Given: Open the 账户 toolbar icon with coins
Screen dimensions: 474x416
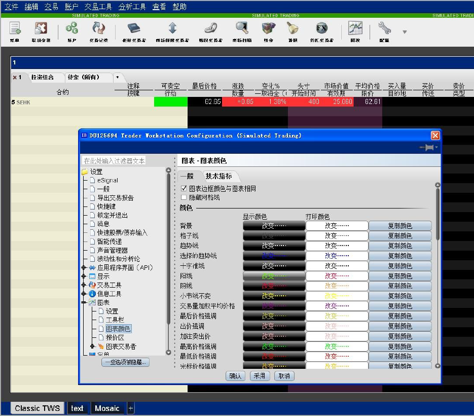Looking at the screenshot, I should click(71, 31).
